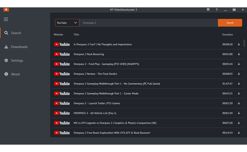This screenshot has width=247, height=152.
Task: Click the 'MT VideoDownloader 3' window title
Action: 123,10
